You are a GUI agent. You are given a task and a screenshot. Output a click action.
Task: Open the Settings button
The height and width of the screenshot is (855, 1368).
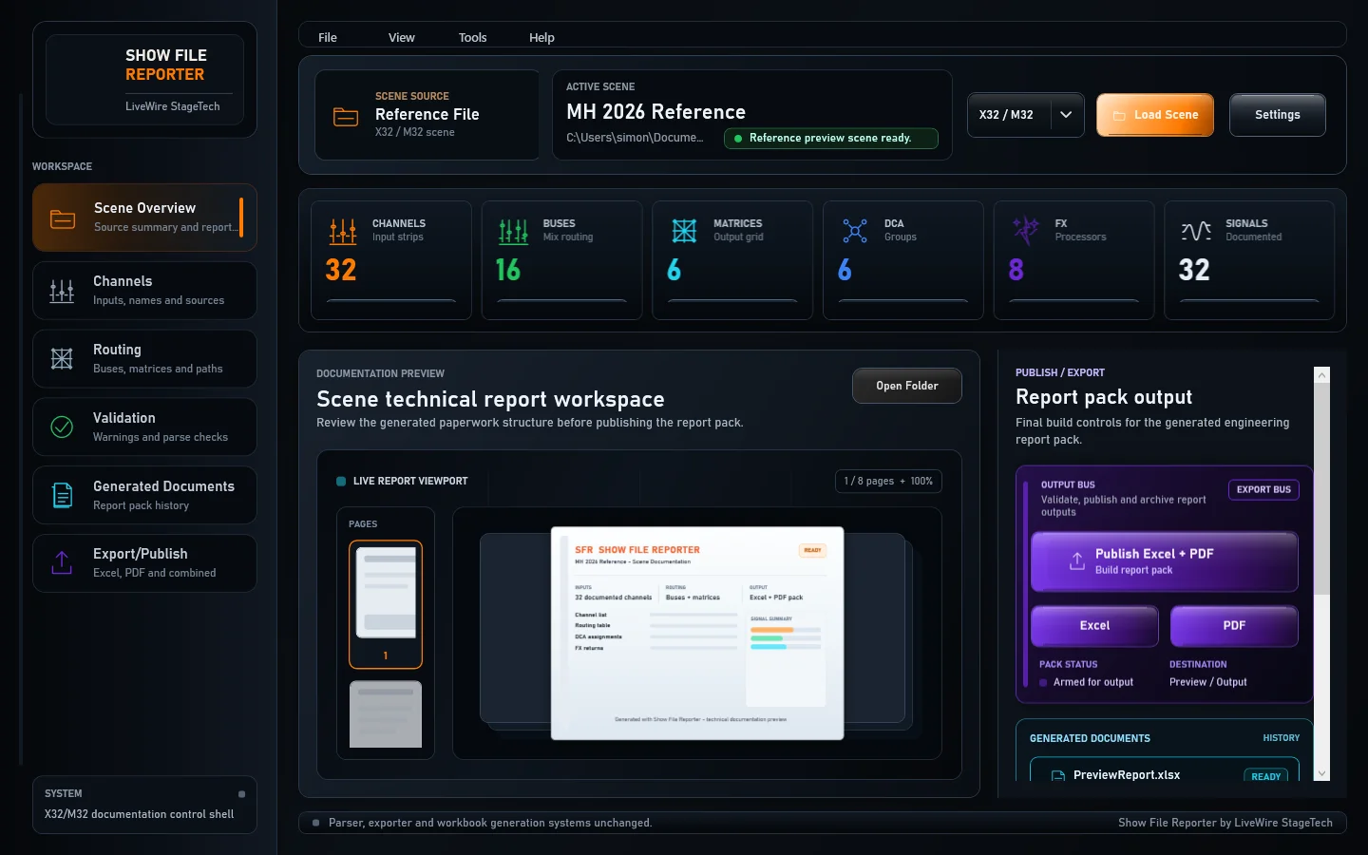[1278, 115]
